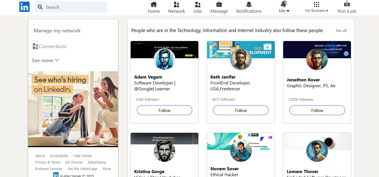Click See all suggestions link
This screenshot has width=379, height=177.
click(341, 30)
